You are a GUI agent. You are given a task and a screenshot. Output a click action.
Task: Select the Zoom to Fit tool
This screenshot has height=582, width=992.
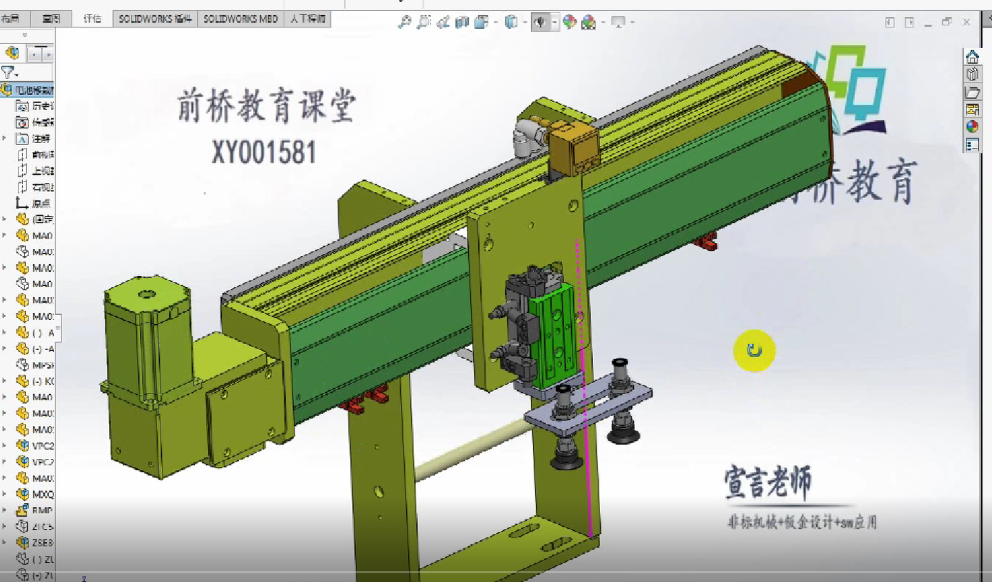tap(405, 22)
